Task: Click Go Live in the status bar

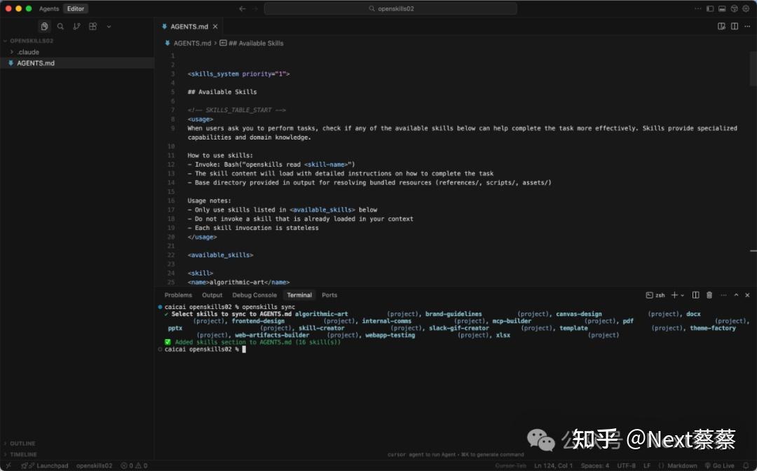Action: 723,465
